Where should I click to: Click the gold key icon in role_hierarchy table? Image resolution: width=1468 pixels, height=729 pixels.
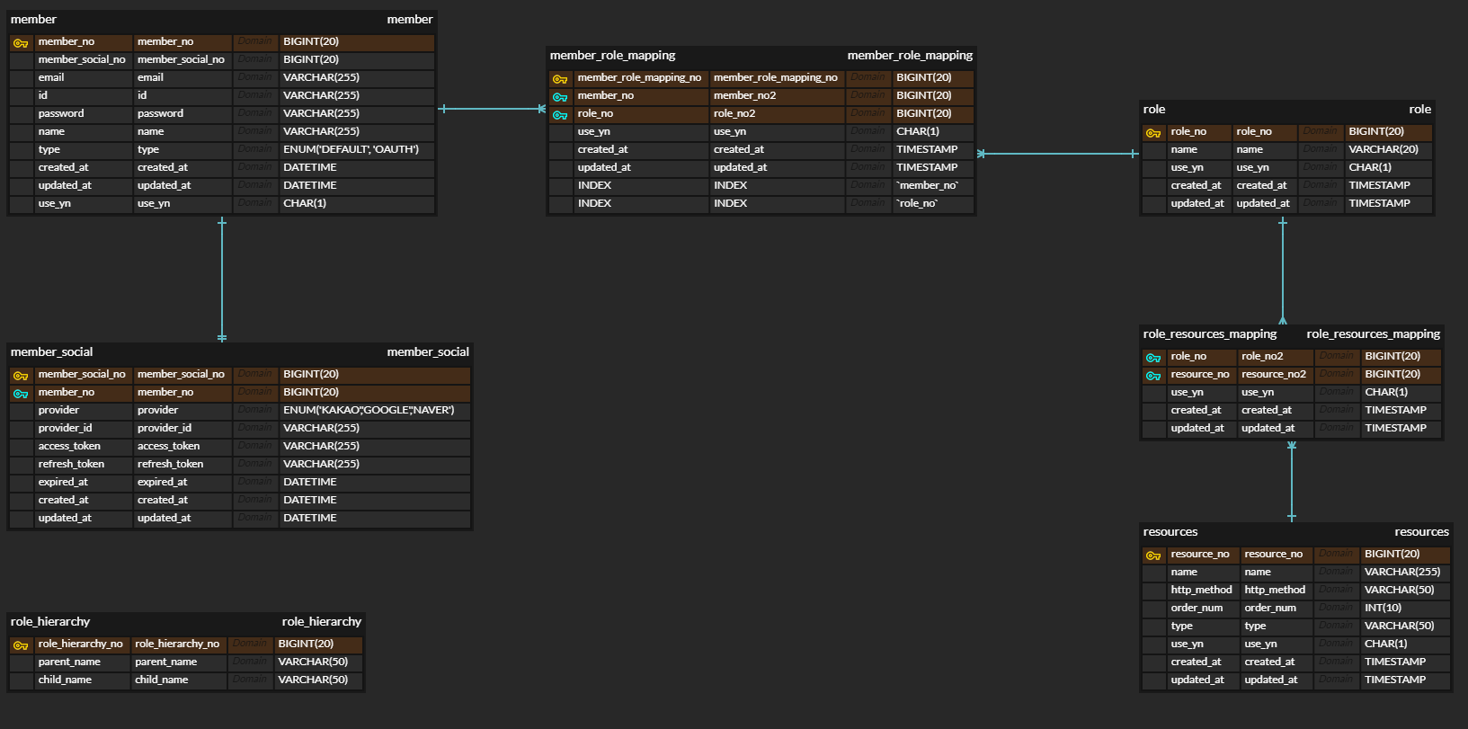pyautogui.click(x=21, y=645)
